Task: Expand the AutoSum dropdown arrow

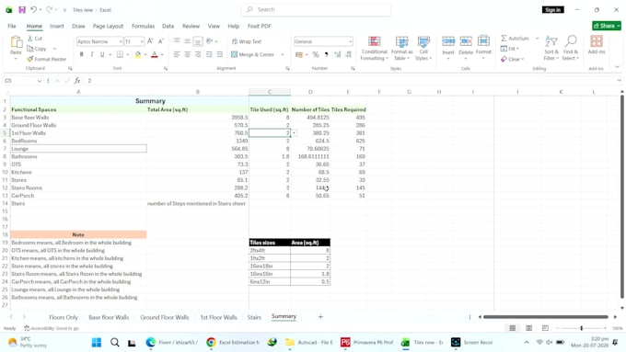Action: (537, 39)
